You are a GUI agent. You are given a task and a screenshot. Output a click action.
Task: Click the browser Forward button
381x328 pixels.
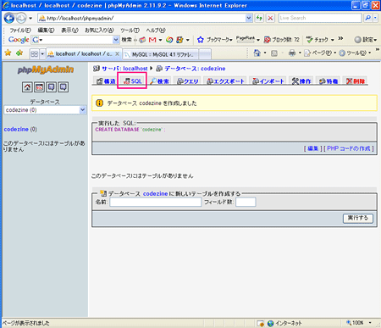pyautogui.click(x=21, y=19)
